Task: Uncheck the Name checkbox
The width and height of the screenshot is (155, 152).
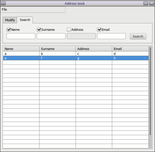Action: click(x=9, y=30)
